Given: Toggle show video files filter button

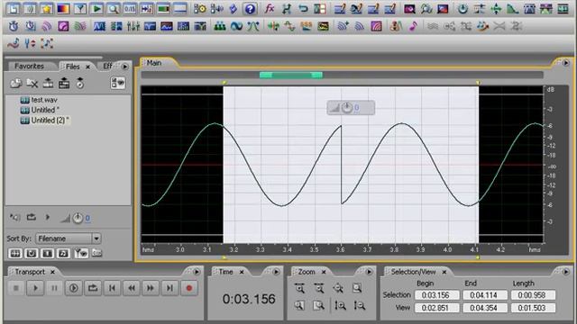Looking at the screenshot, I should click(x=48, y=253).
